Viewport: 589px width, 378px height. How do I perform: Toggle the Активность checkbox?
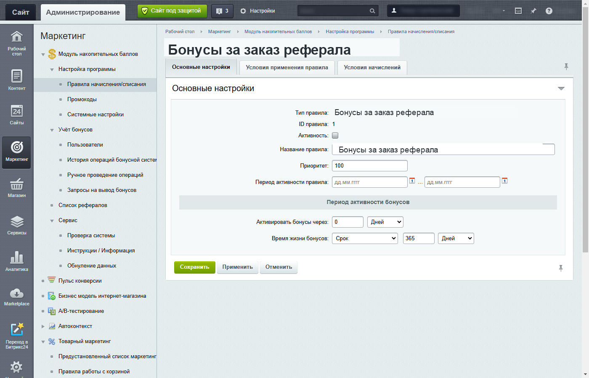pos(335,136)
